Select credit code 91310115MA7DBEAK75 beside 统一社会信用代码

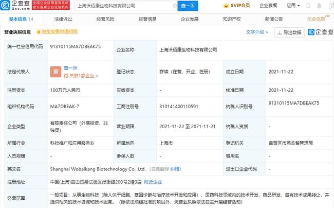click(76, 46)
